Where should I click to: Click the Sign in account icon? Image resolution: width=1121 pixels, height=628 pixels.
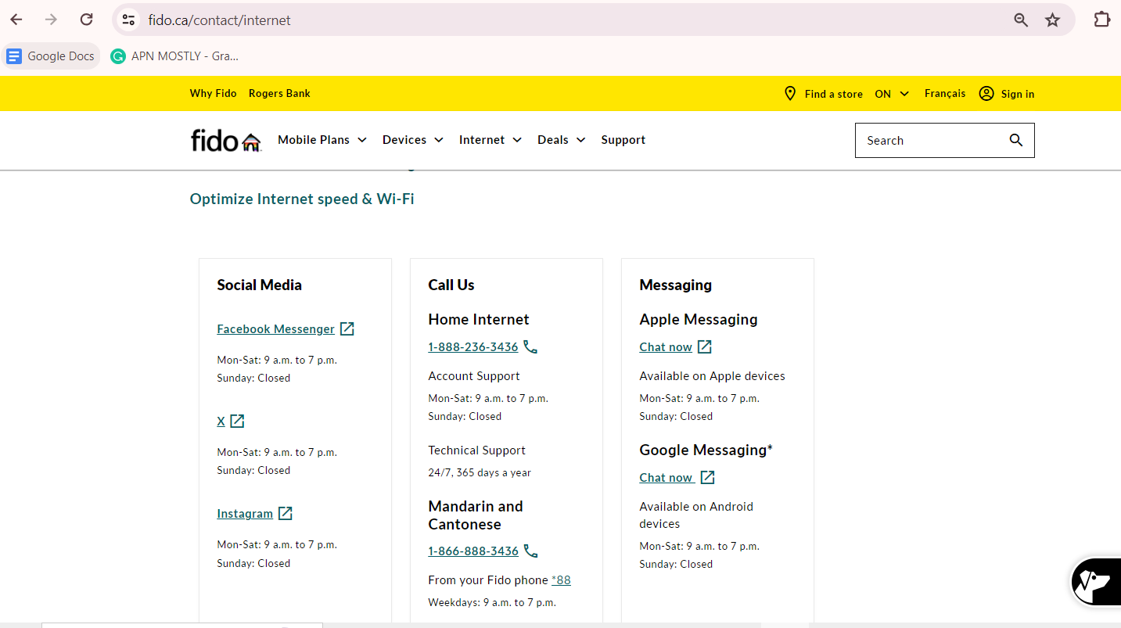(986, 93)
